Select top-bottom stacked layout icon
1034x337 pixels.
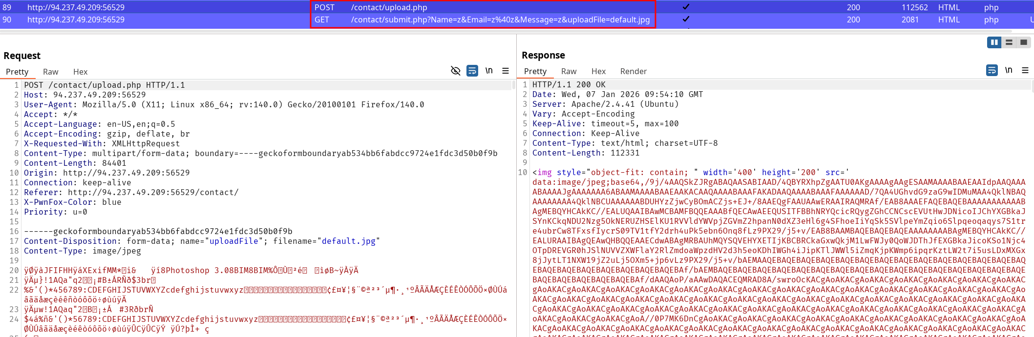pos(1009,43)
